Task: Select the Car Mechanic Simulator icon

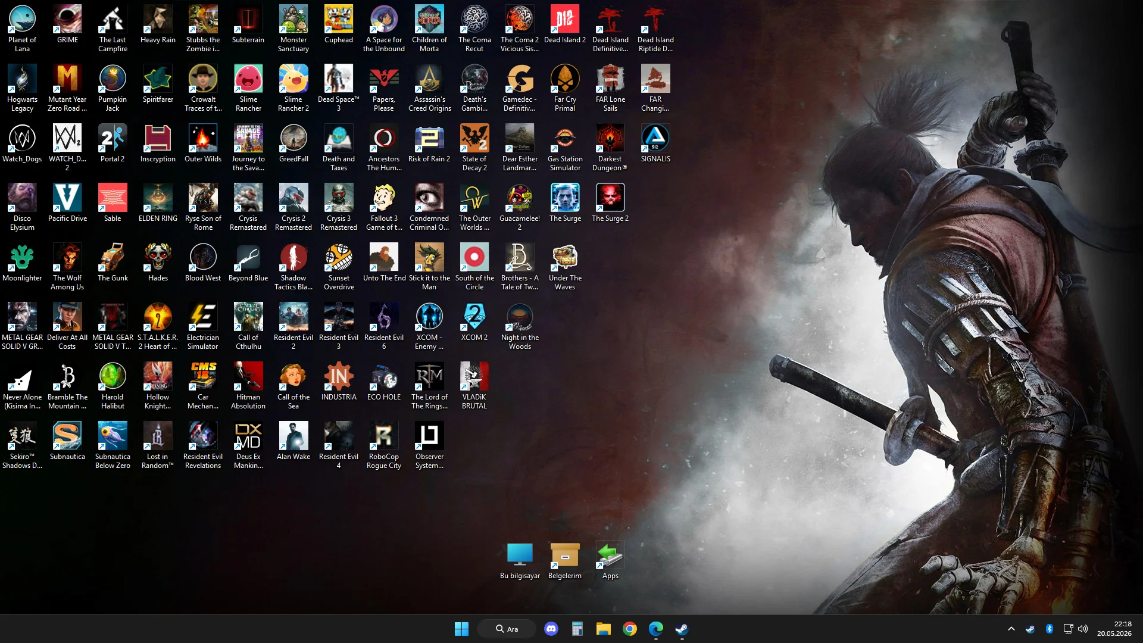Action: (203, 386)
